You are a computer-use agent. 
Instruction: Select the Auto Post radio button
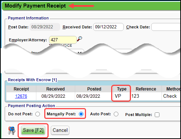click(x=116, y=114)
